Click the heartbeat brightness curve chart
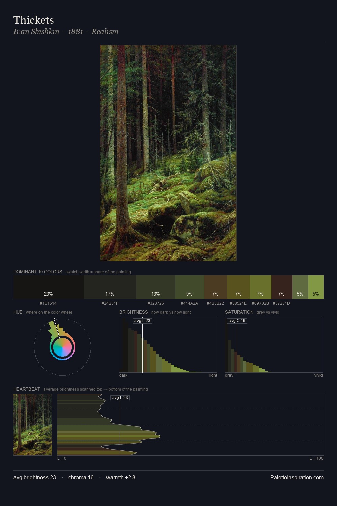 (190, 425)
